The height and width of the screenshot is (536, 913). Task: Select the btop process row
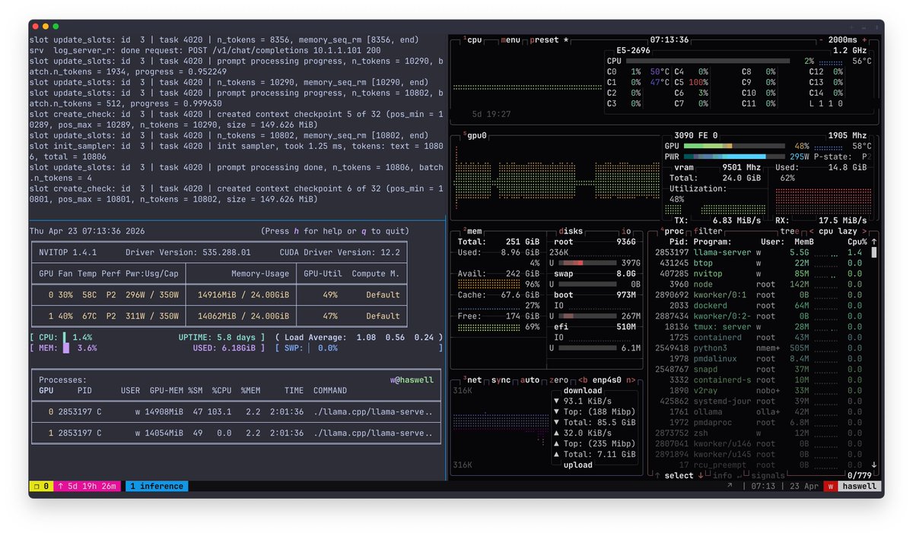[758, 262]
